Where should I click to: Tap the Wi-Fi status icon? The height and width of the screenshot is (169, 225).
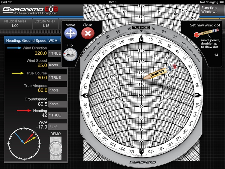10,2
